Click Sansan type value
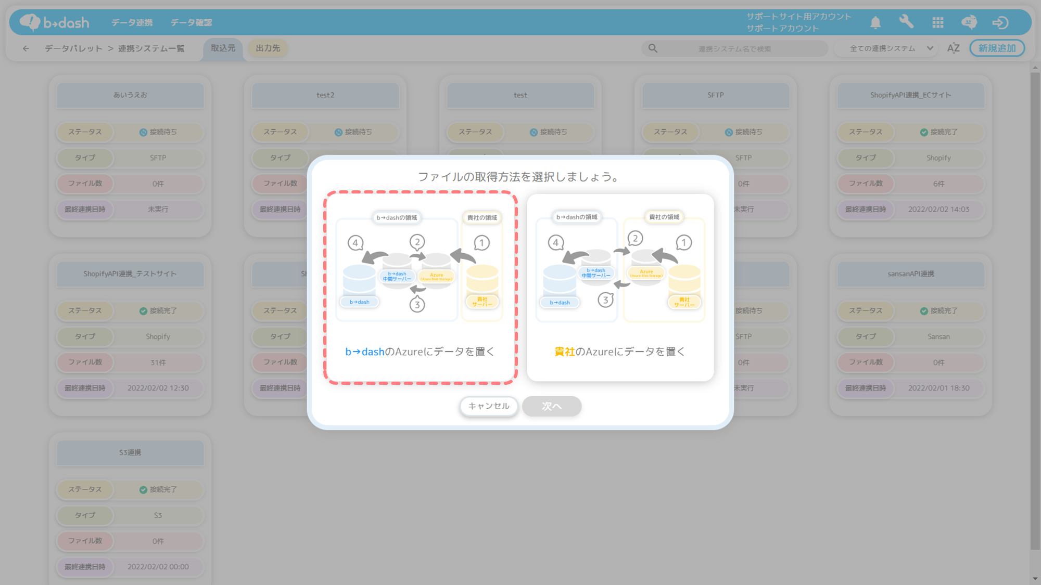The height and width of the screenshot is (585, 1041). (939, 336)
